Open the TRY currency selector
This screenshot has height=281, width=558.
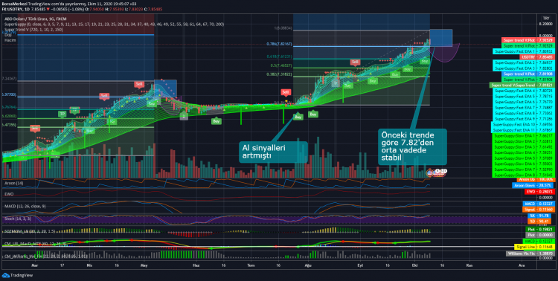545,18
